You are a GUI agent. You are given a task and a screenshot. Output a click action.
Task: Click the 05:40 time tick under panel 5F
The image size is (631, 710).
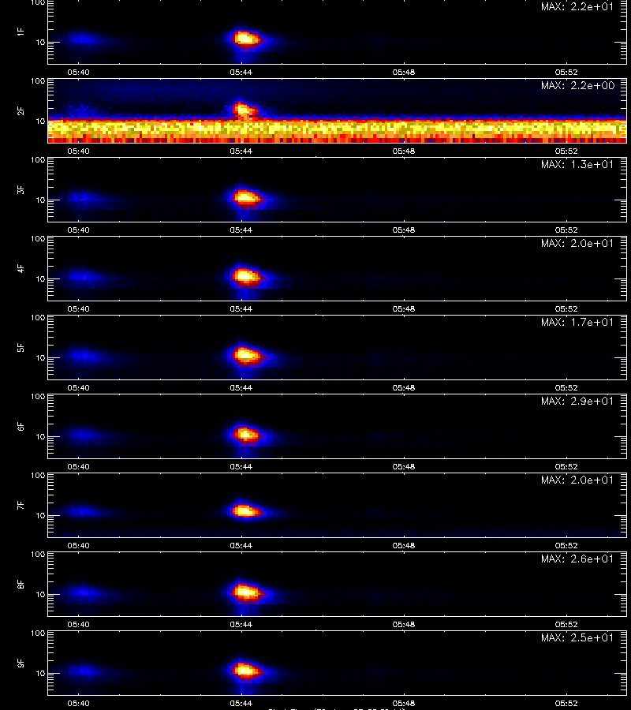pos(78,387)
